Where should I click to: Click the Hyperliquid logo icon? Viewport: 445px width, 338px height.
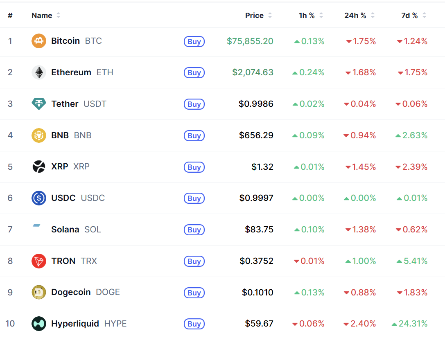click(39, 324)
